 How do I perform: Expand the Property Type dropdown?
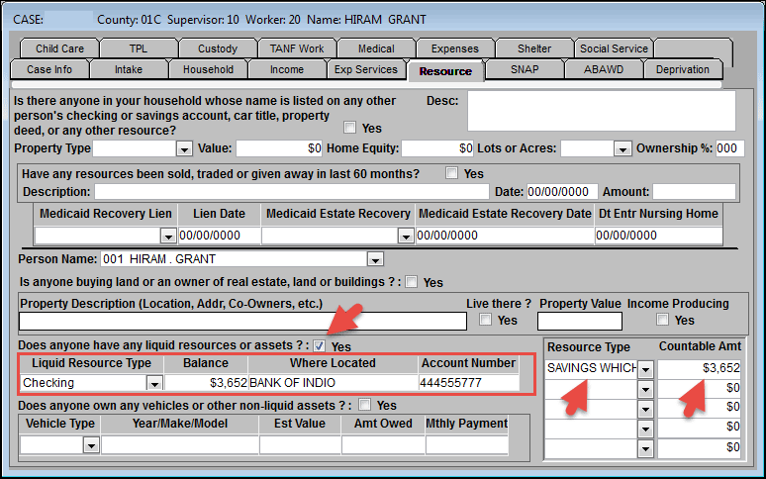[184, 148]
